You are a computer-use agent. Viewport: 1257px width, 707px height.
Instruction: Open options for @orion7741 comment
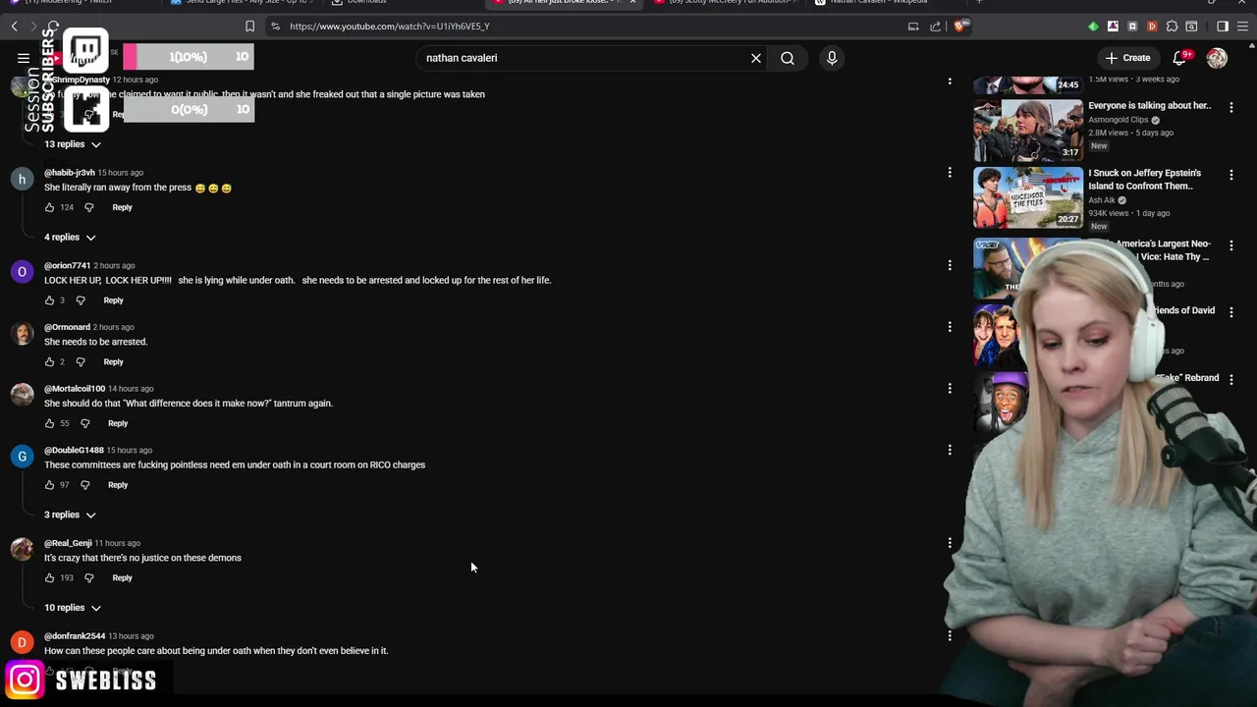coord(950,265)
